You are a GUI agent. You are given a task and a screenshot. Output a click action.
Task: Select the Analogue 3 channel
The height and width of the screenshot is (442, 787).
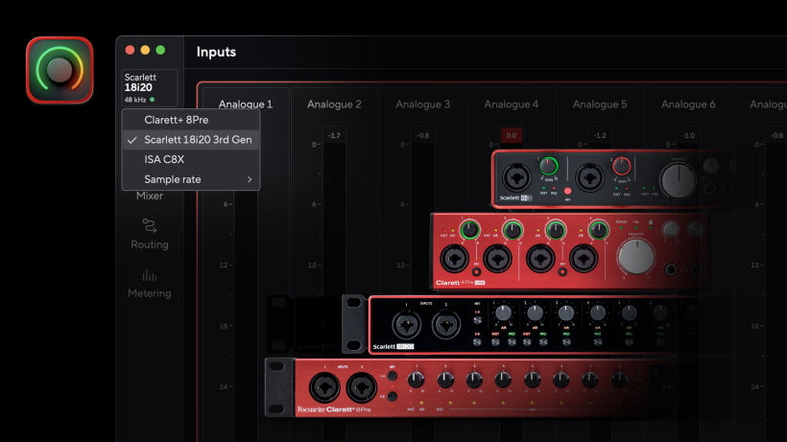click(422, 105)
